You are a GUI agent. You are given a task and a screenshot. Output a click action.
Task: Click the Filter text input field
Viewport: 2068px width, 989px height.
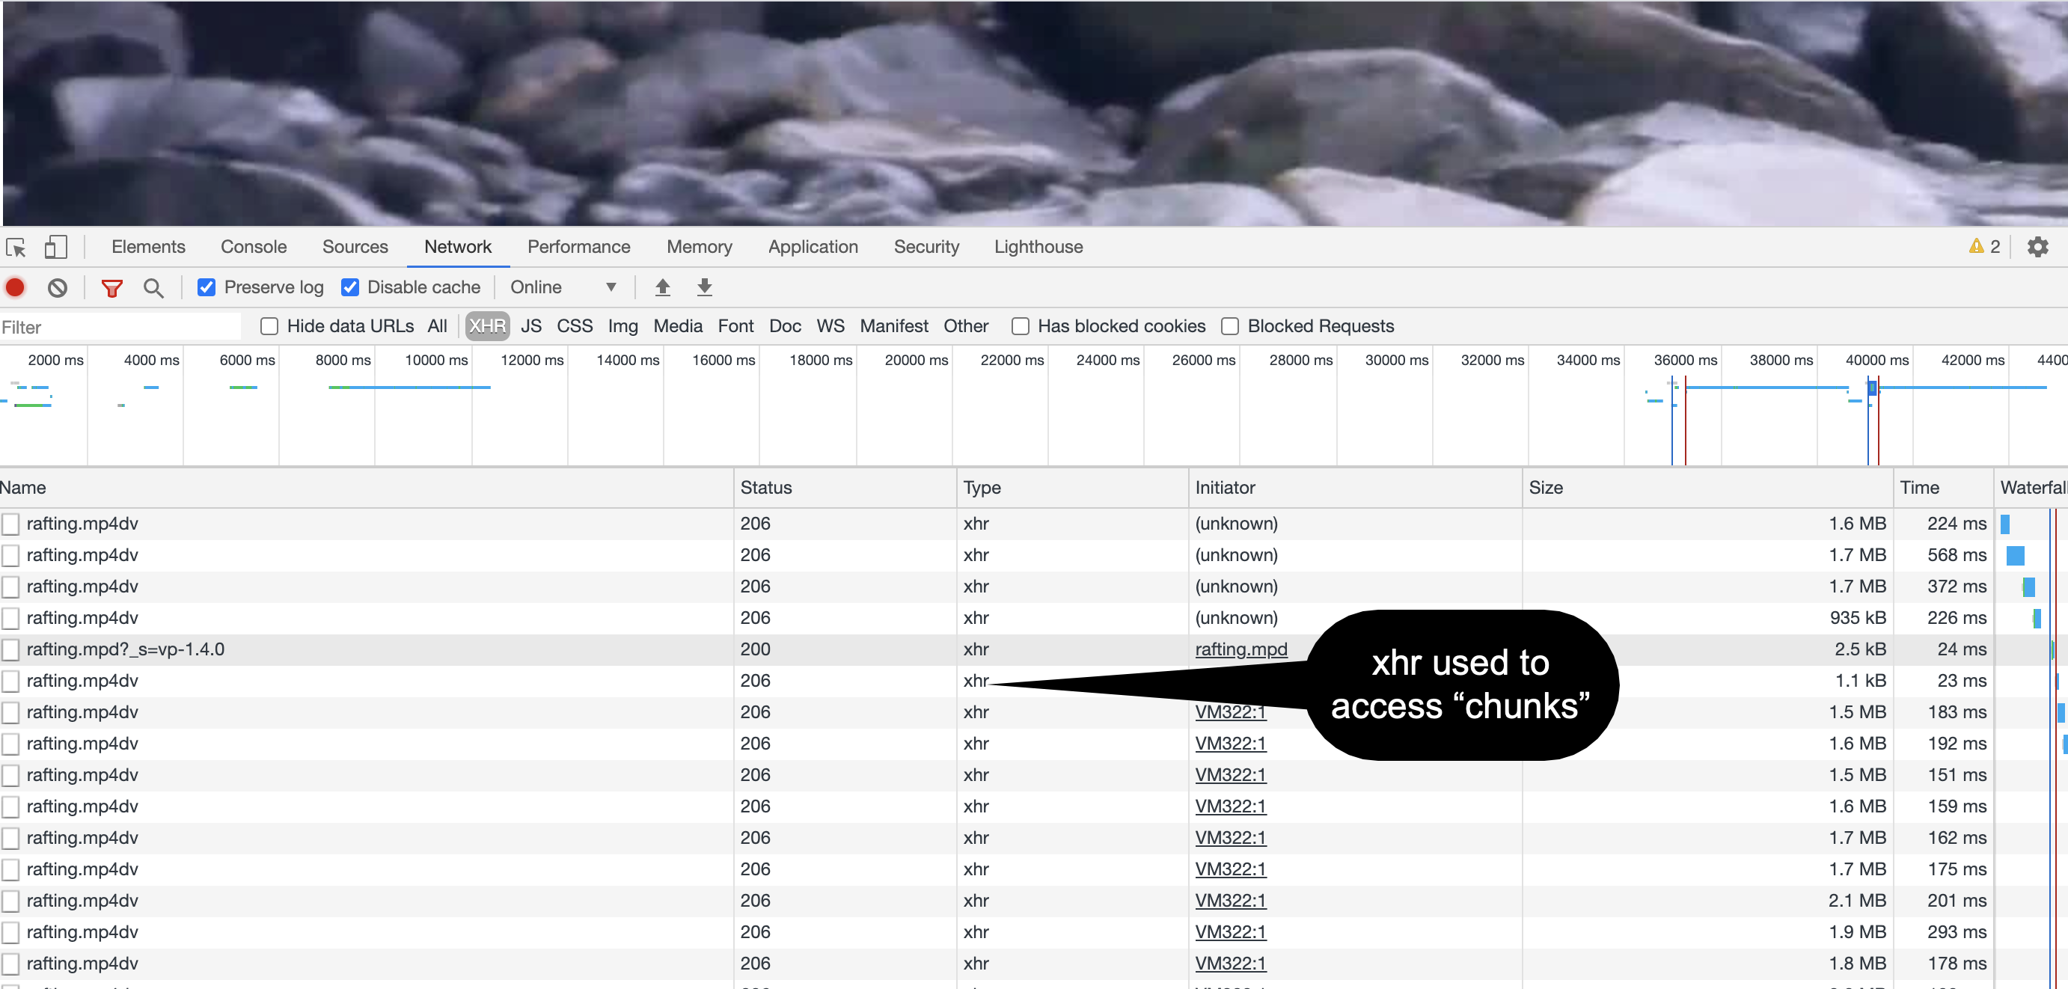pyautogui.click(x=120, y=327)
